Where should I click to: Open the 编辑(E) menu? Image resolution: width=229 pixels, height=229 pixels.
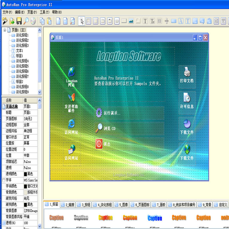[20, 12]
